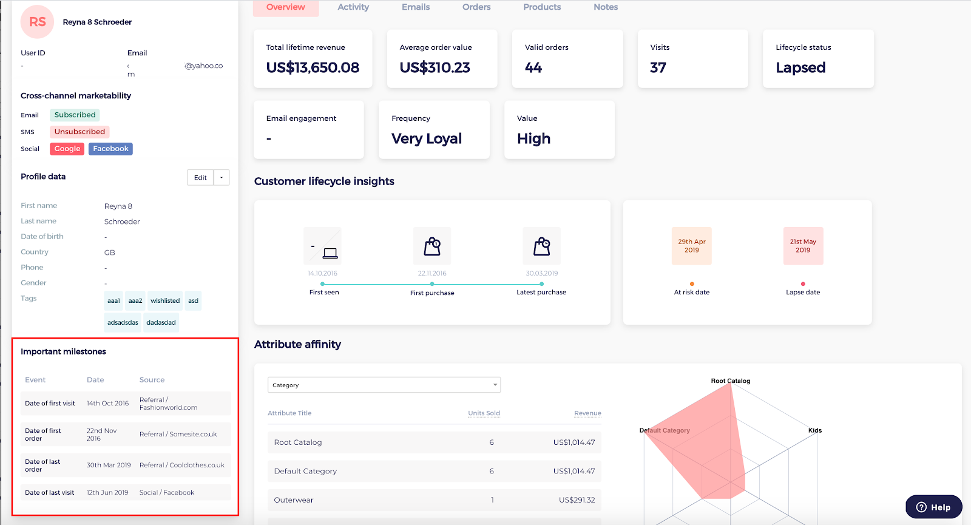
Task: Click the Country value GB
Action: pyautogui.click(x=109, y=252)
